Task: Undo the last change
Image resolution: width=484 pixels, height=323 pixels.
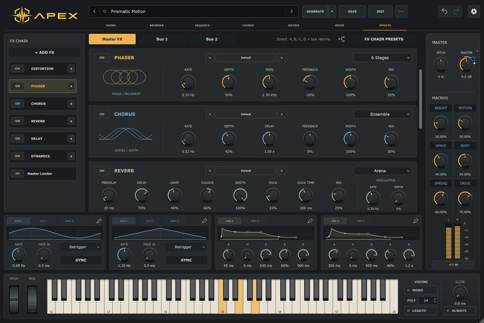Action: [444, 11]
